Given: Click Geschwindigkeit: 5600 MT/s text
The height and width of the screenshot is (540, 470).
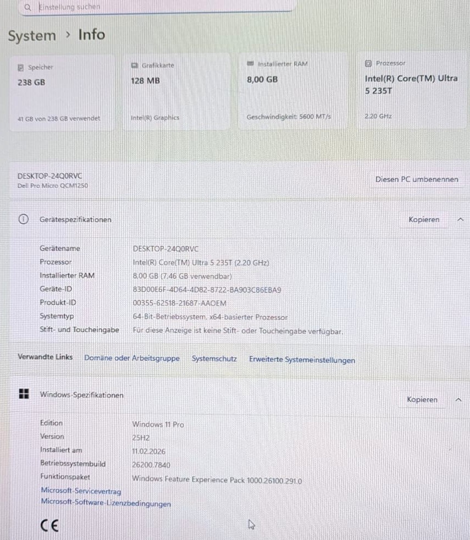Looking at the screenshot, I should click(x=289, y=117).
